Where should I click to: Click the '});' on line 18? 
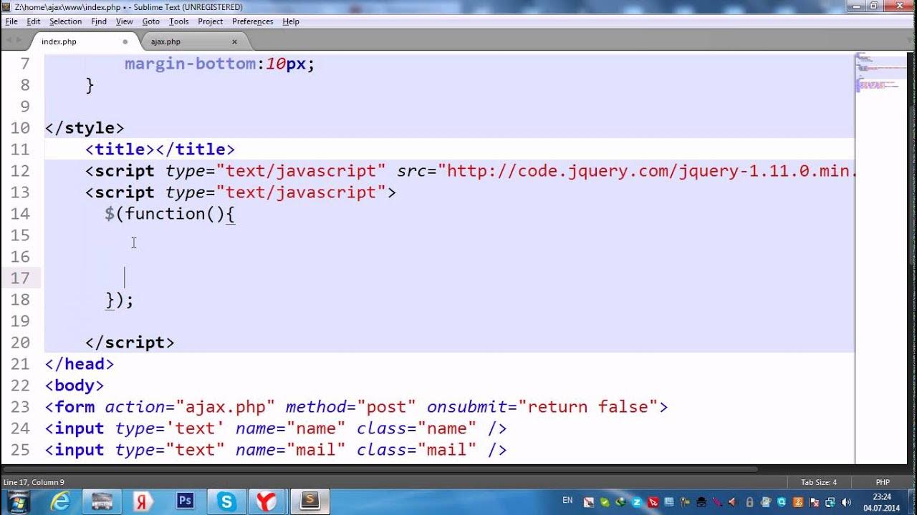[x=120, y=300]
